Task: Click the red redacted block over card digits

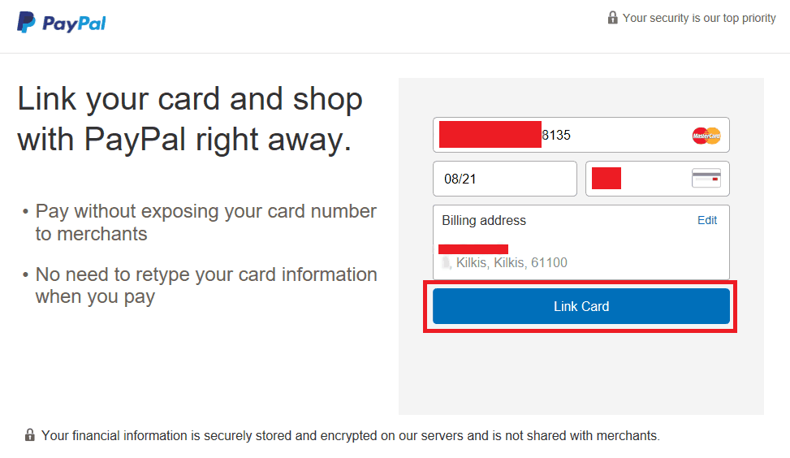Action: pos(490,135)
